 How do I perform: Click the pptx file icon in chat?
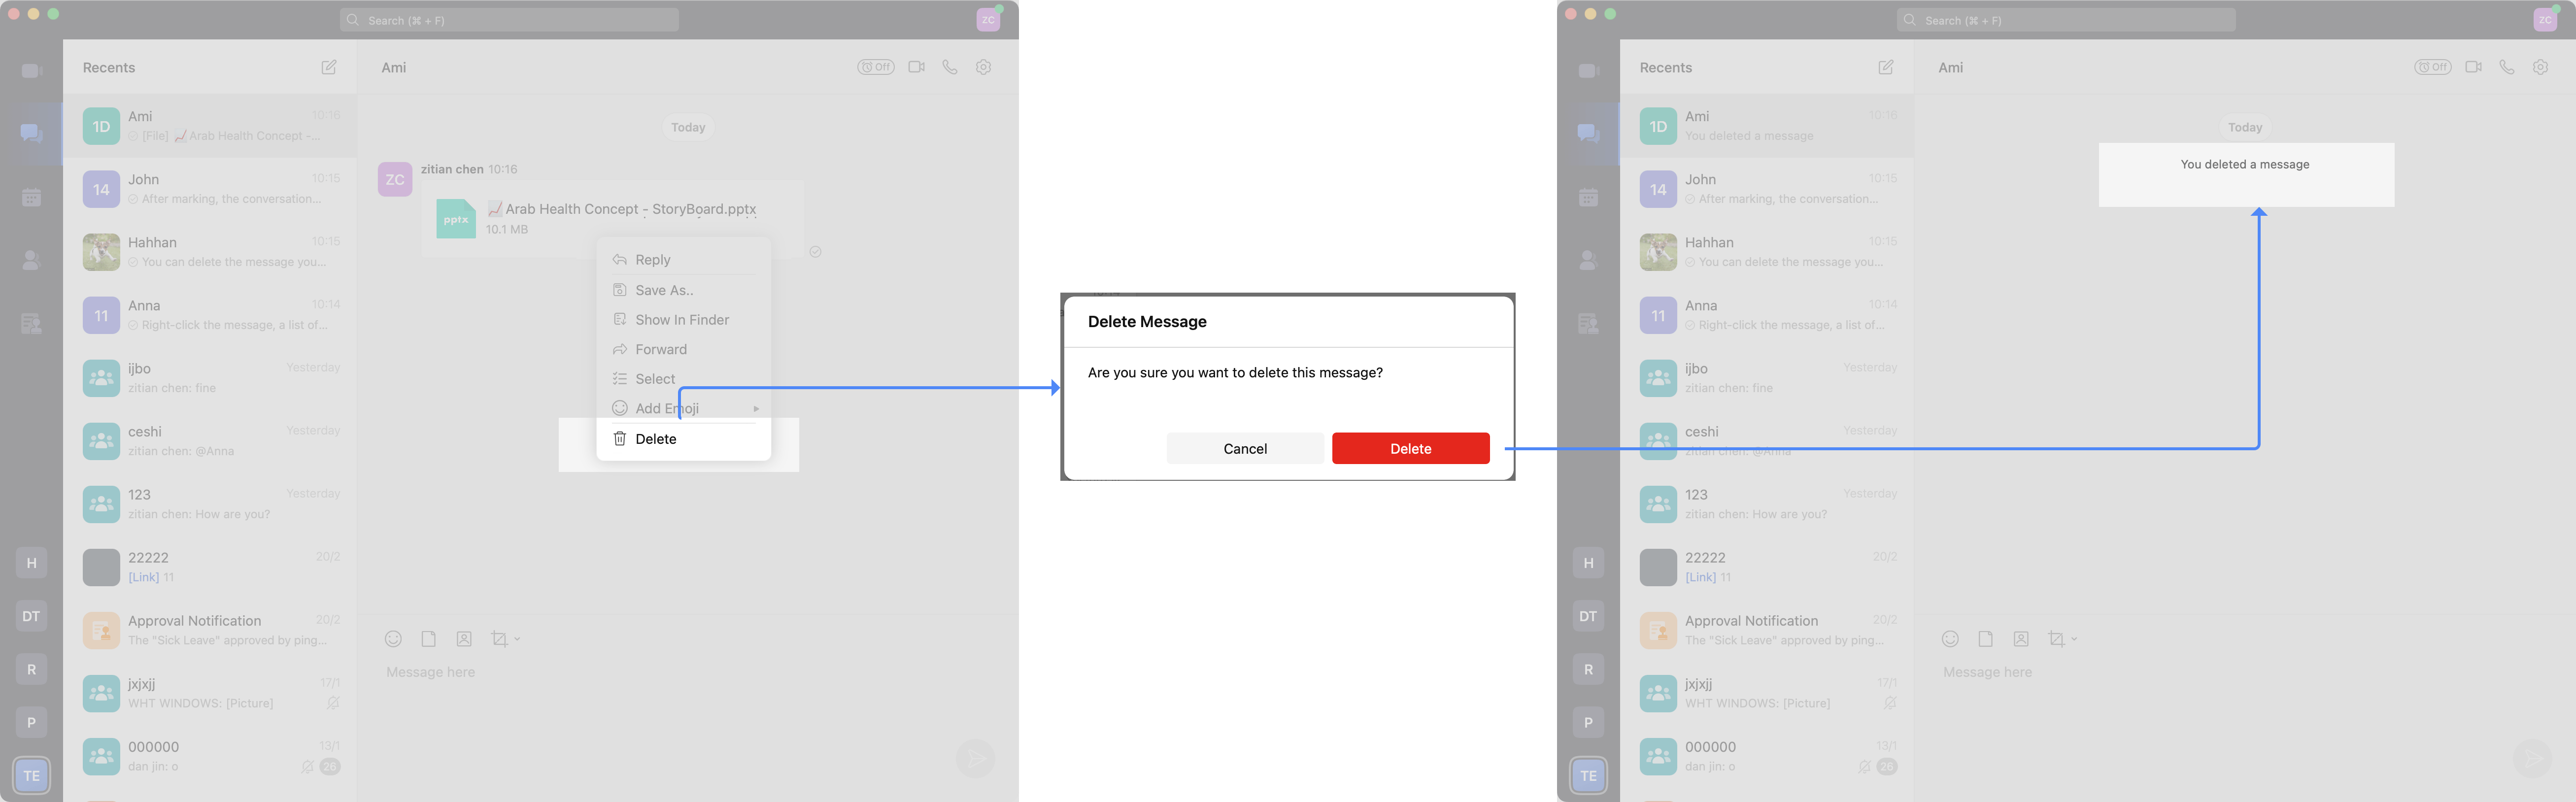click(456, 219)
